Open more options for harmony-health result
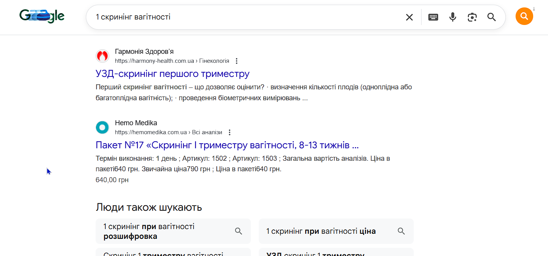This screenshot has width=548, height=256. pos(237,61)
